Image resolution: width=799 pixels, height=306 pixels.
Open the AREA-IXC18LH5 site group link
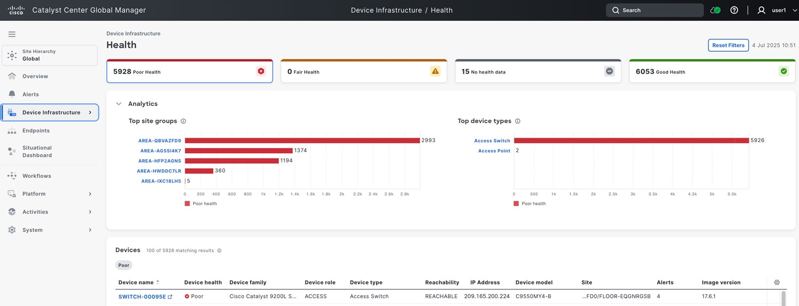point(161,181)
